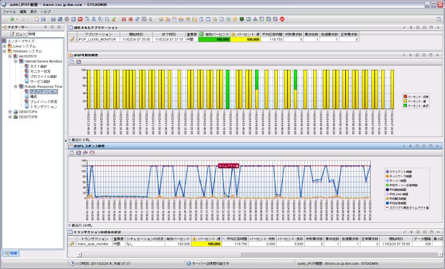Click the close X on the IPOP可用性履歴 panel header

coord(437,55)
